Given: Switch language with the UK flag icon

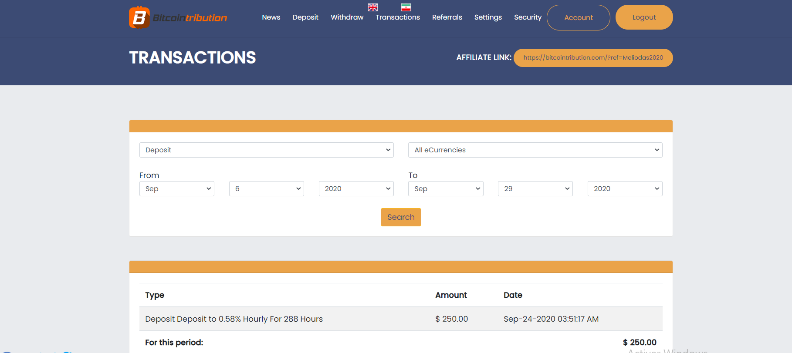Looking at the screenshot, I should [373, 7].
